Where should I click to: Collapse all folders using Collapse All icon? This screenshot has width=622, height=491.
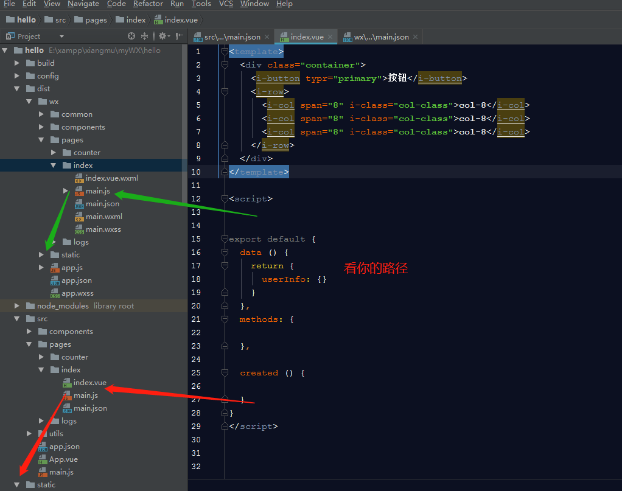click(x=145, y=37)
